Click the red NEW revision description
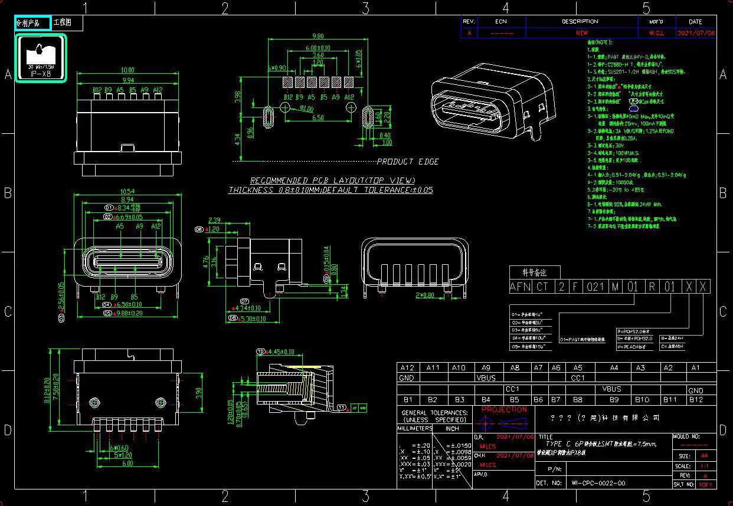 tap(581, 33)
